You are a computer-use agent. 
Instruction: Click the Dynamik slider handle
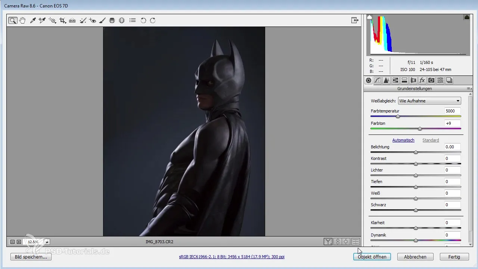(416, 240)
